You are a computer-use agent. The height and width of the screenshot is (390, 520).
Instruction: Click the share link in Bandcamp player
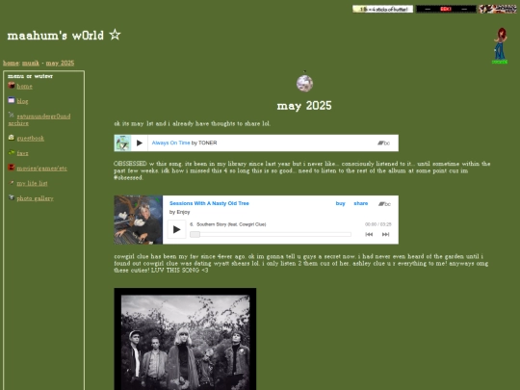point(361,203)
